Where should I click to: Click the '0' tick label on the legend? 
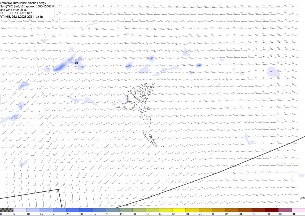[1, 214]
